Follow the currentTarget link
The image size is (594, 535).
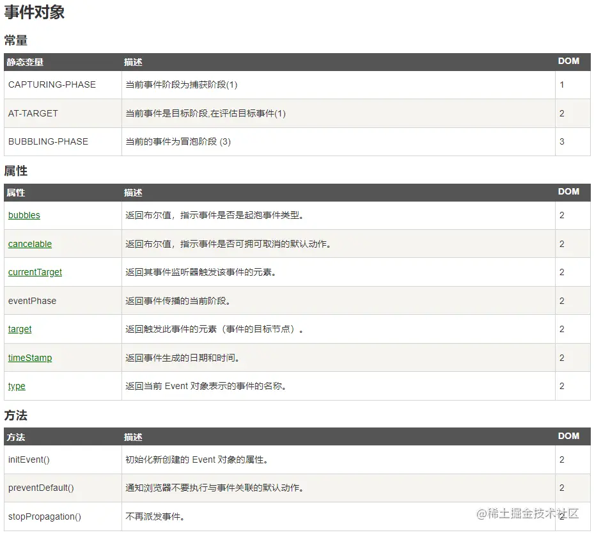click(35, 272)
